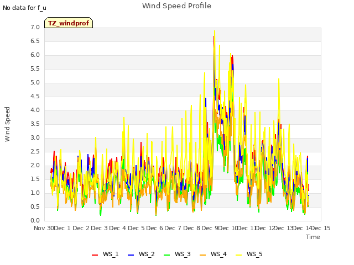The image size is (354, 265).
Task: Click the Dec 2 x-axis date label
Action: 81,228
